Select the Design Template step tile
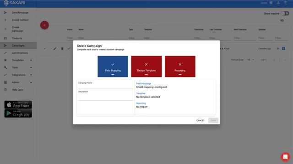Viewport: 293px width, 164px height. coord(146,67)
